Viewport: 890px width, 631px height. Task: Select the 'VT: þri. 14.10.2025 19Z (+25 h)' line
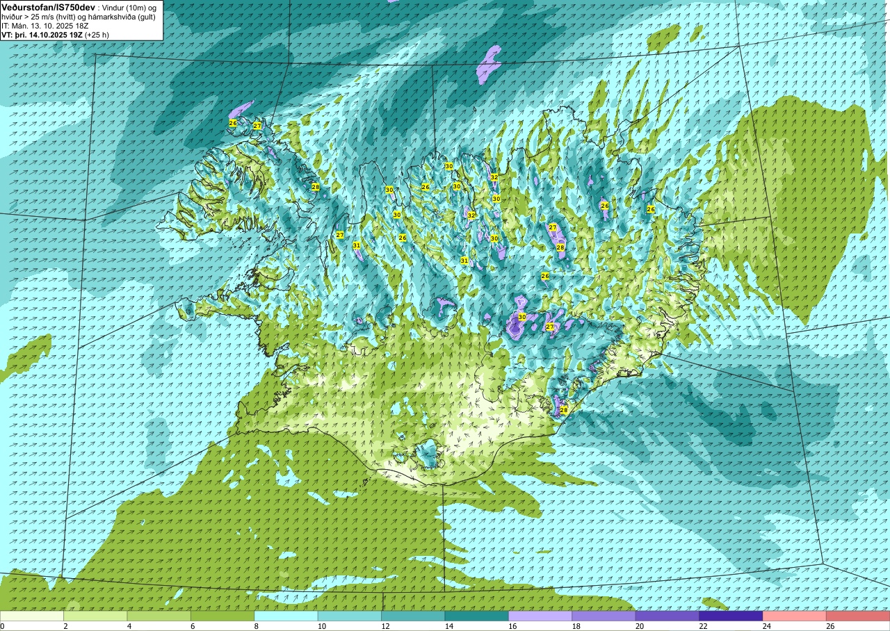[55, 34]
